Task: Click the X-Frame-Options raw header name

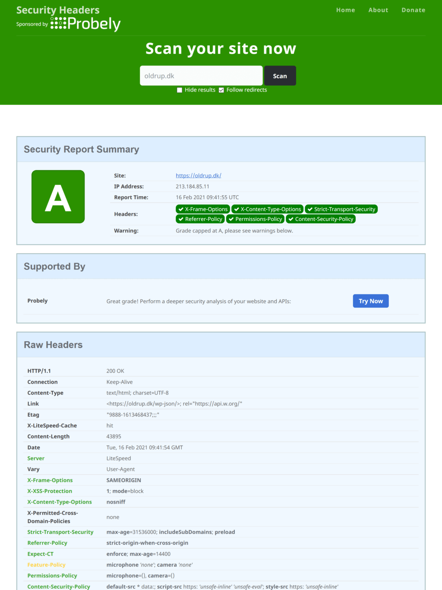Action: click(50, 480)
